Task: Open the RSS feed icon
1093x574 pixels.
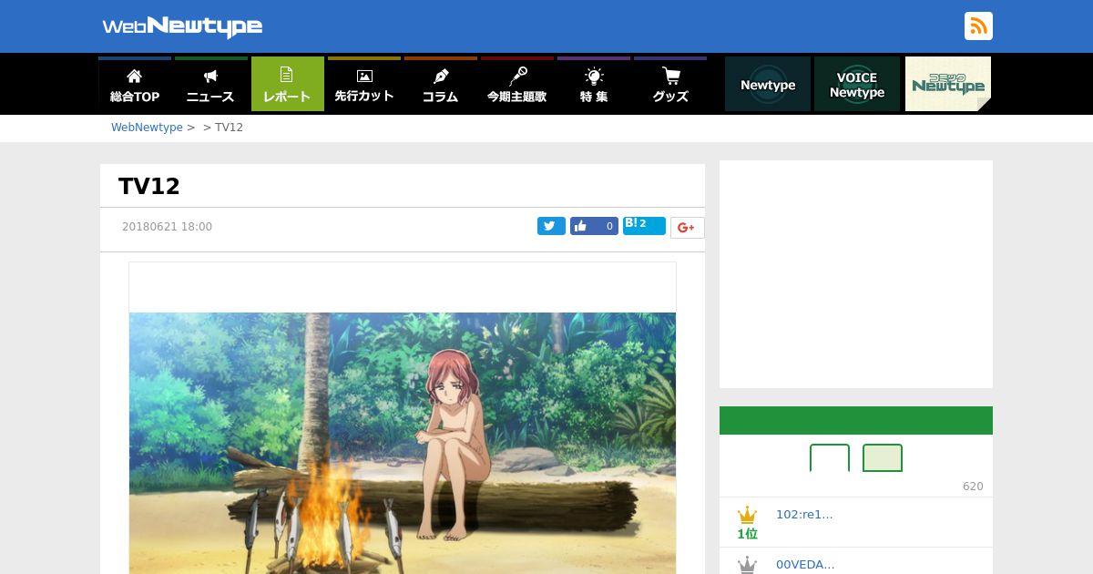Action: tap(978, 26)
